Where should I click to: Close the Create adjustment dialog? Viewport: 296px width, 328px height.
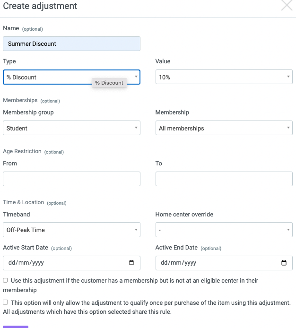coord(287,5)
